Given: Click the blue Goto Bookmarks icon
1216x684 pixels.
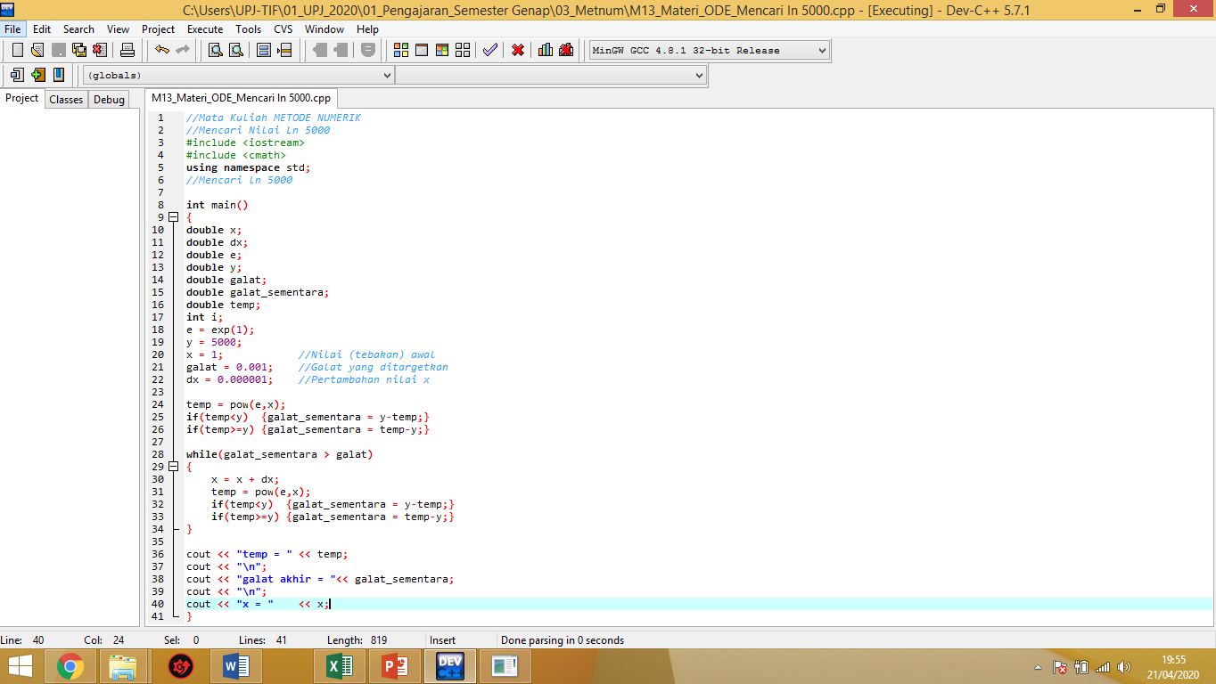Looking at the screenshot, I should 58,75.
